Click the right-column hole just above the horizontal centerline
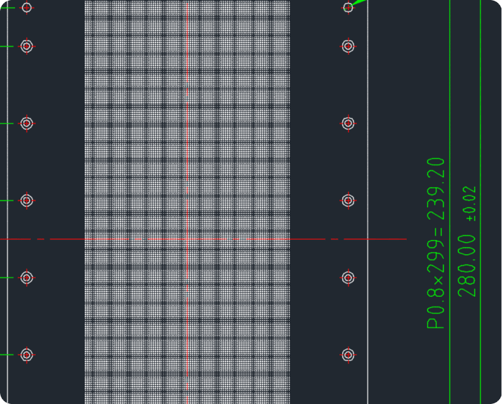The width and height of the screenshot is (502, 404). 349,201
